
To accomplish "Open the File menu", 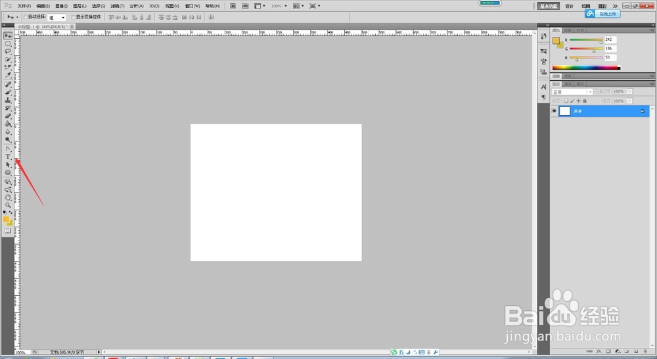I will [24, 6].
